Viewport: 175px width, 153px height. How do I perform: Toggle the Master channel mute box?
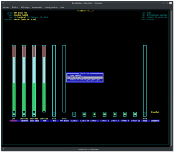[14, 114]
